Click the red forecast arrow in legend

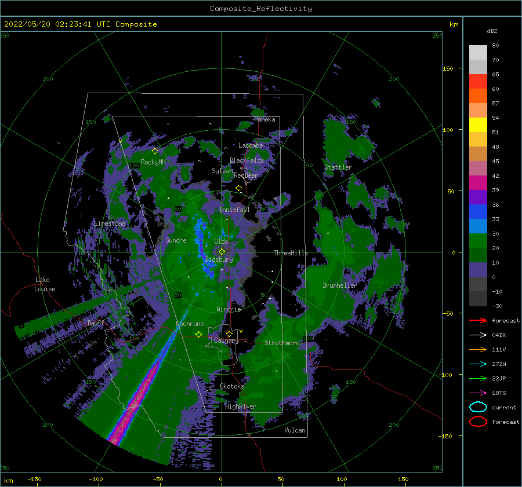click(x=478, y=320)
